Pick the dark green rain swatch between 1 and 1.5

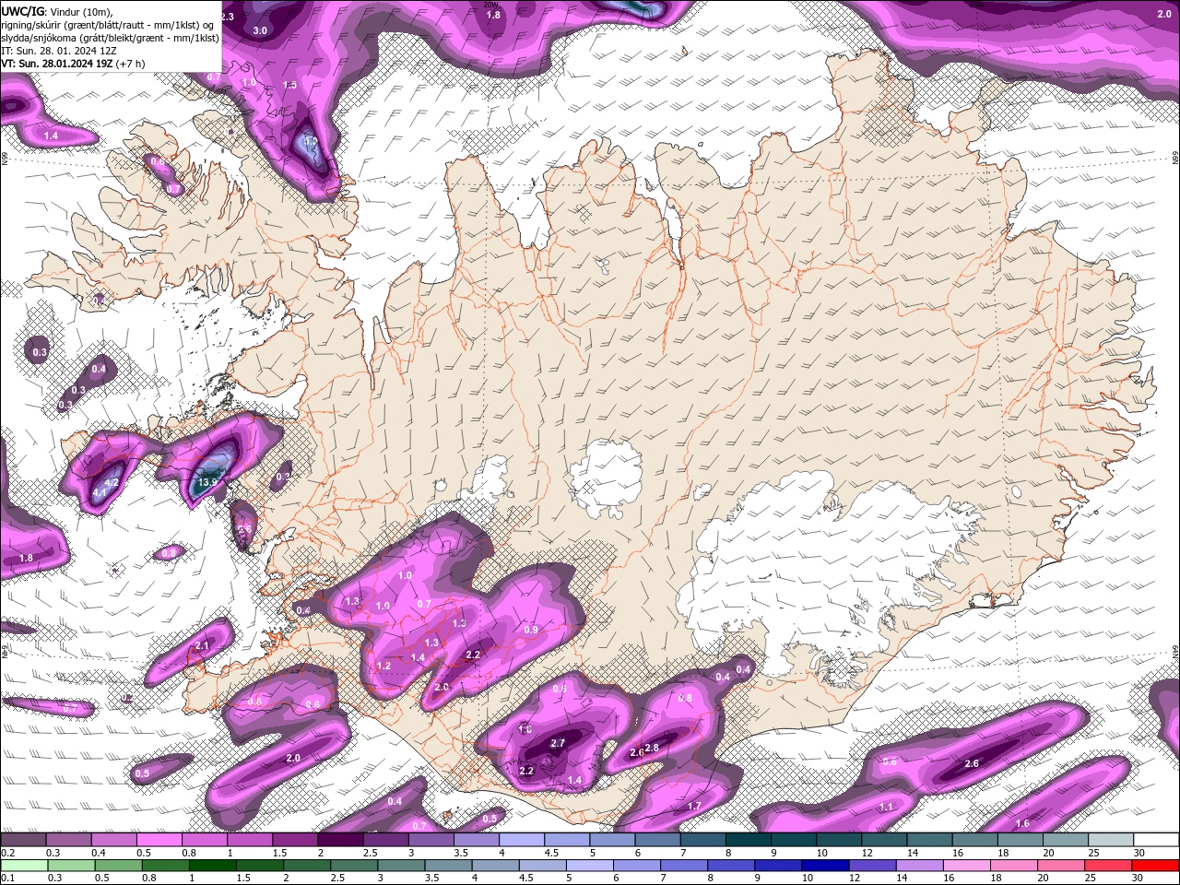coord(211,866)
